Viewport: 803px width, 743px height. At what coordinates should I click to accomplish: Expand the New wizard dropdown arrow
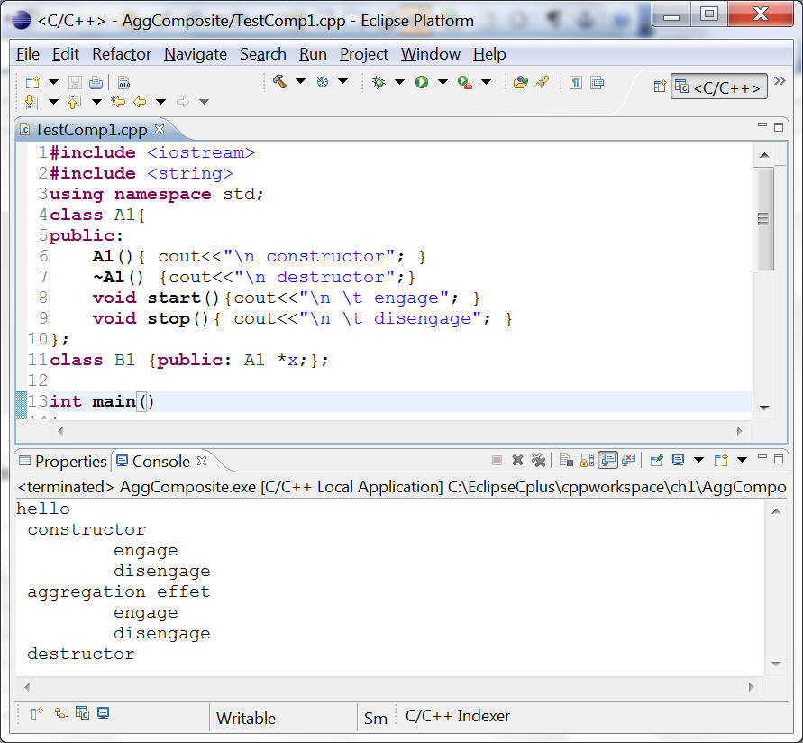tap(53, 82)
